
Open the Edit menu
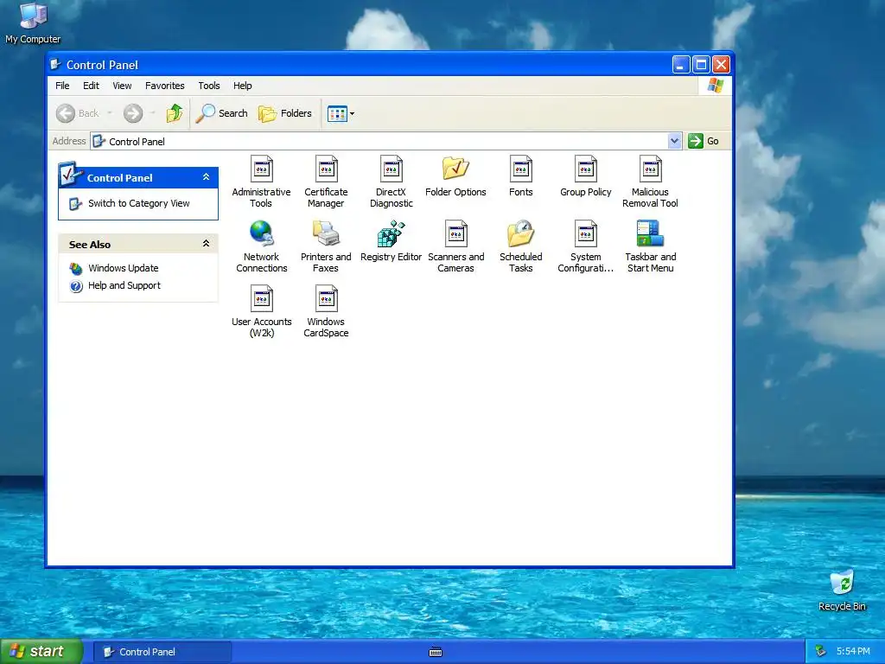coord(91,86)
